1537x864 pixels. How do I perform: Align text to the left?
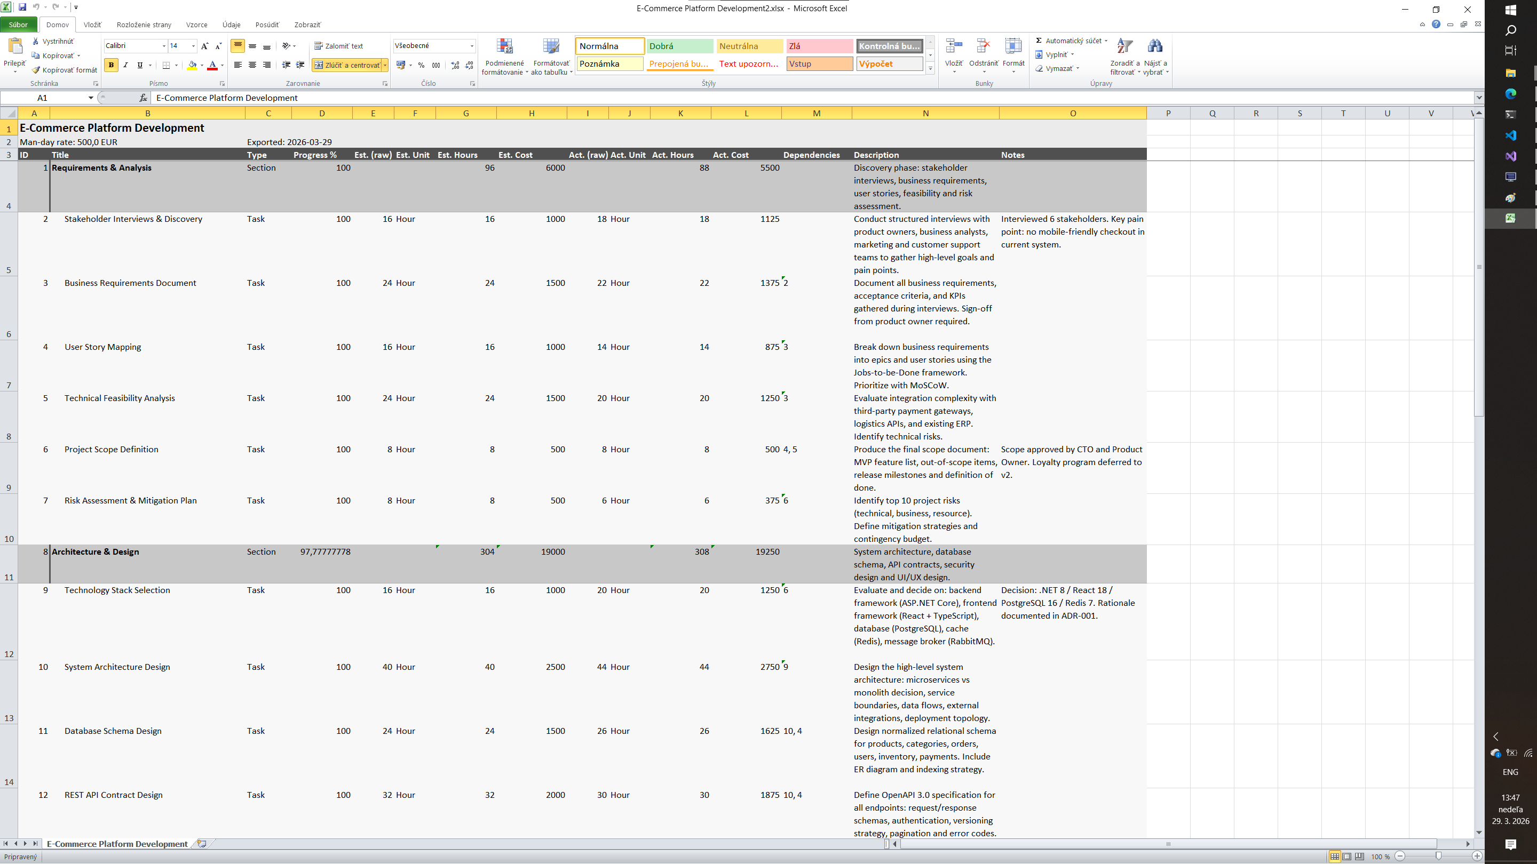click(237, 65)
